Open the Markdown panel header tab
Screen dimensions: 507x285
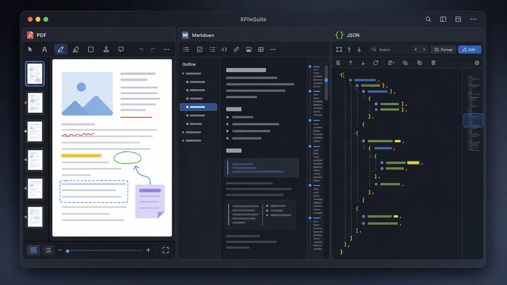click(x=198, y=35)
